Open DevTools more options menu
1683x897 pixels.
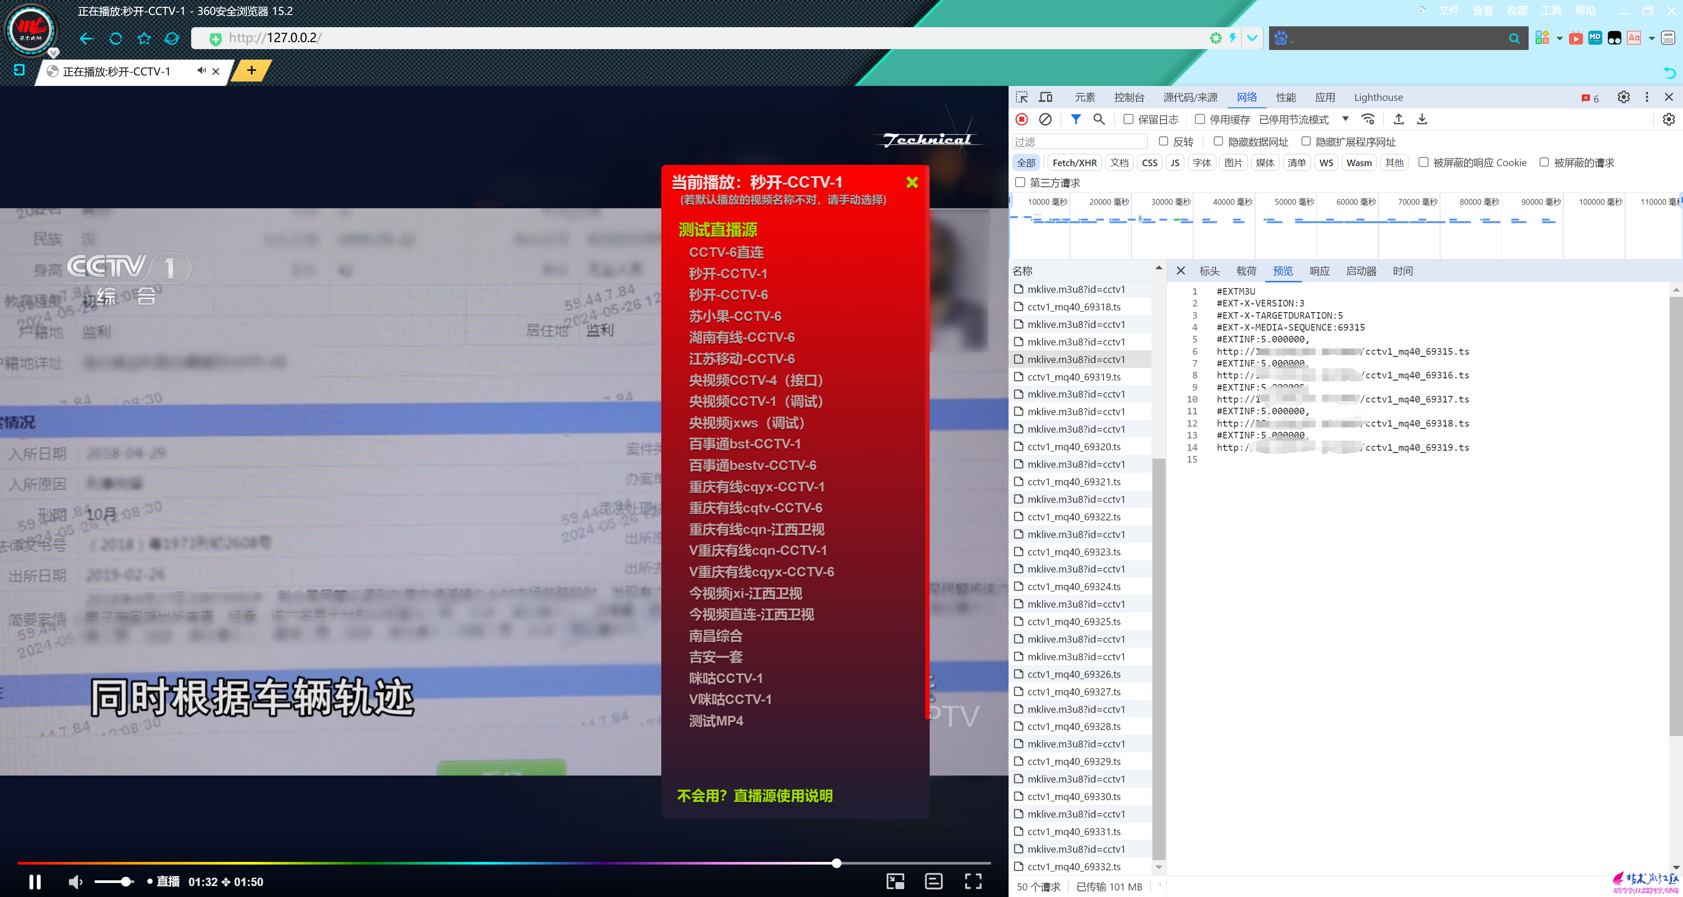[1647, 97]
